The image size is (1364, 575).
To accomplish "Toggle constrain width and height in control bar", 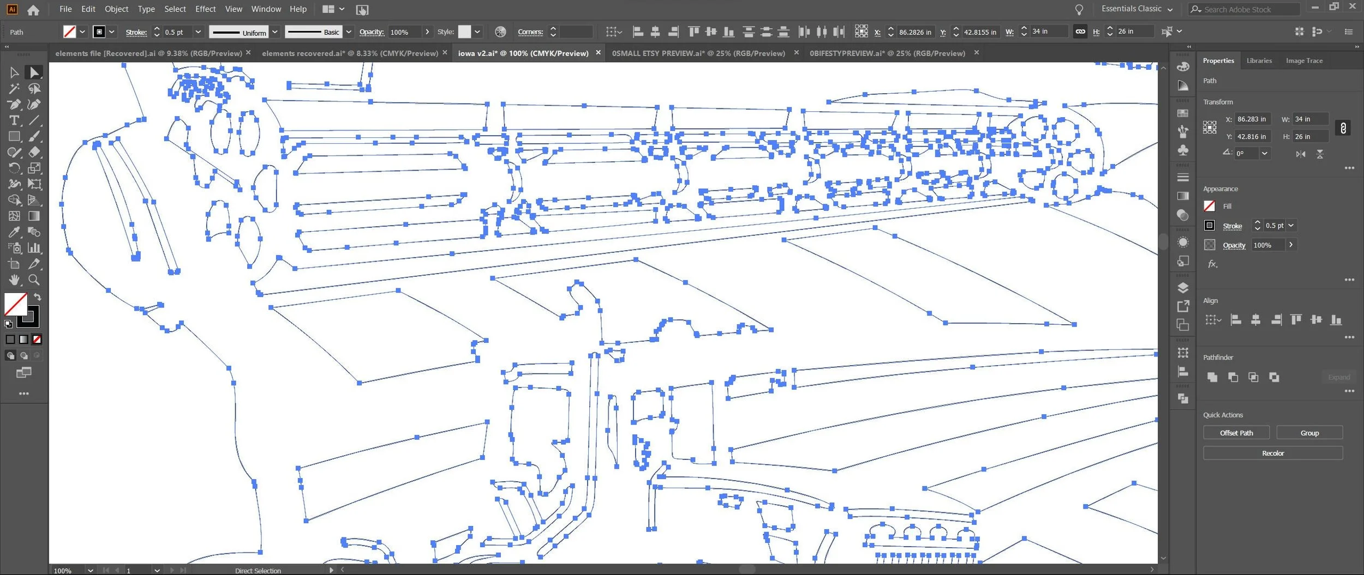I will click(x=1080, y=32).
